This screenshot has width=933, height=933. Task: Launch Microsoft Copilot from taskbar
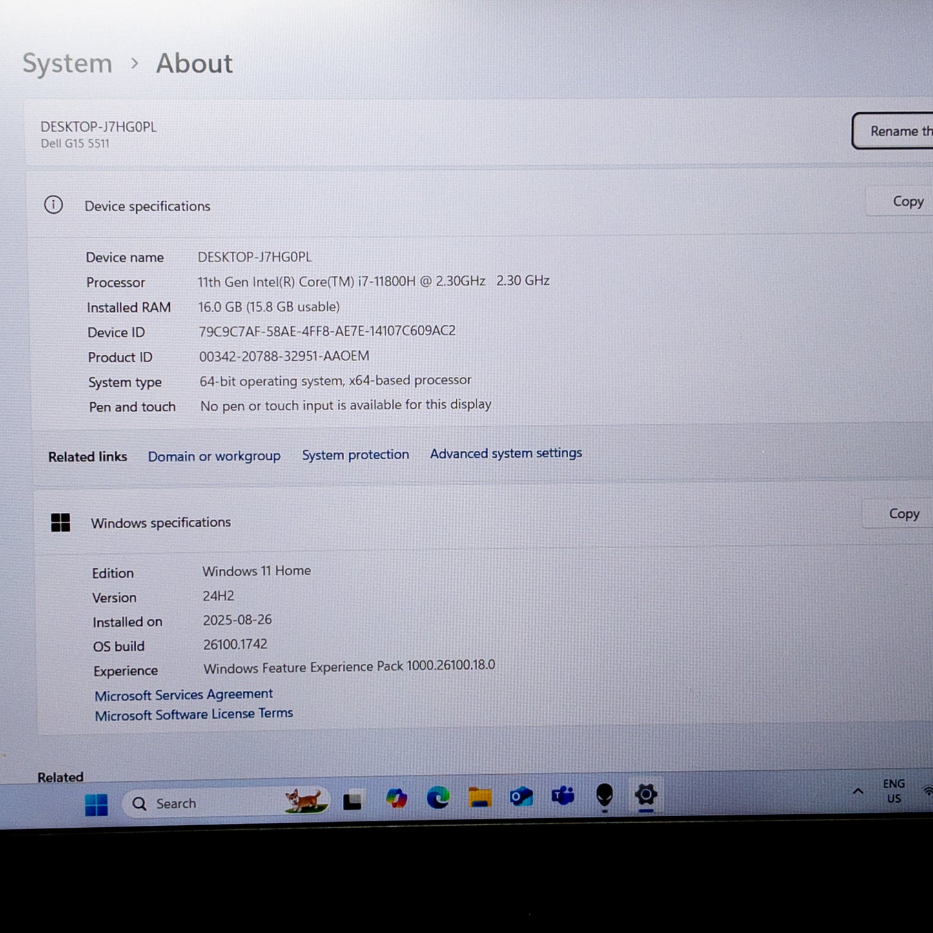click(x=396, y=799)
